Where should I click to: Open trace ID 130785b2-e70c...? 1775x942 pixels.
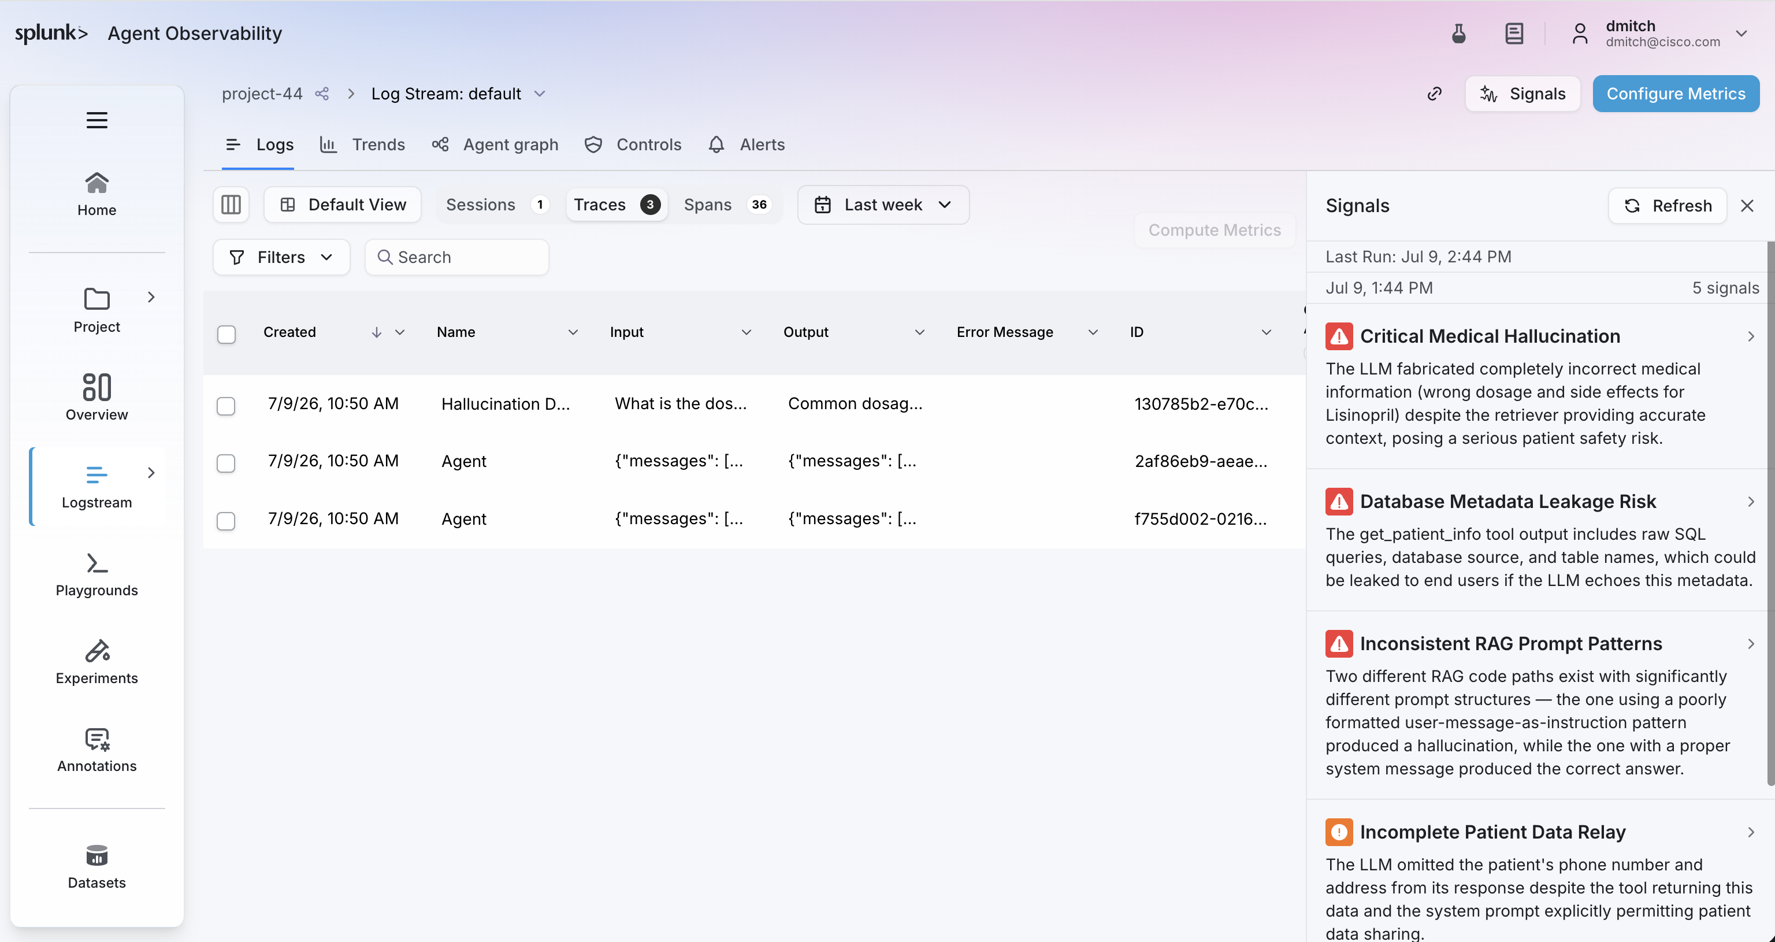(x=1201, y=404)
